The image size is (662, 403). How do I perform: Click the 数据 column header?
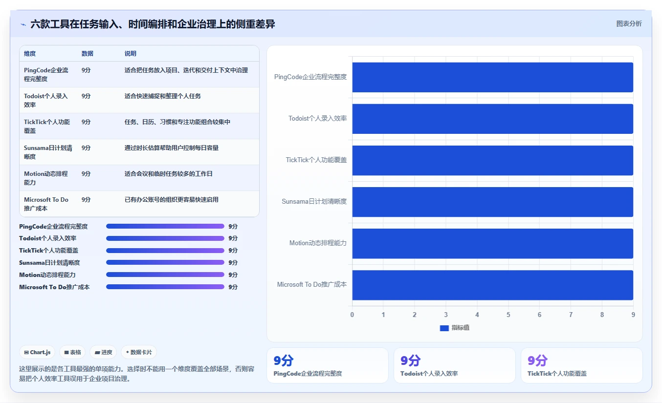(x=88, y=53)
